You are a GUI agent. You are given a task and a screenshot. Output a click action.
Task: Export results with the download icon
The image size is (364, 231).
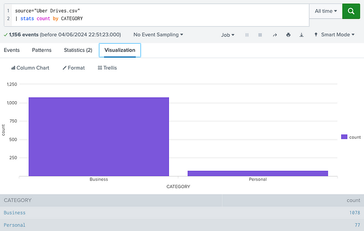301,35
